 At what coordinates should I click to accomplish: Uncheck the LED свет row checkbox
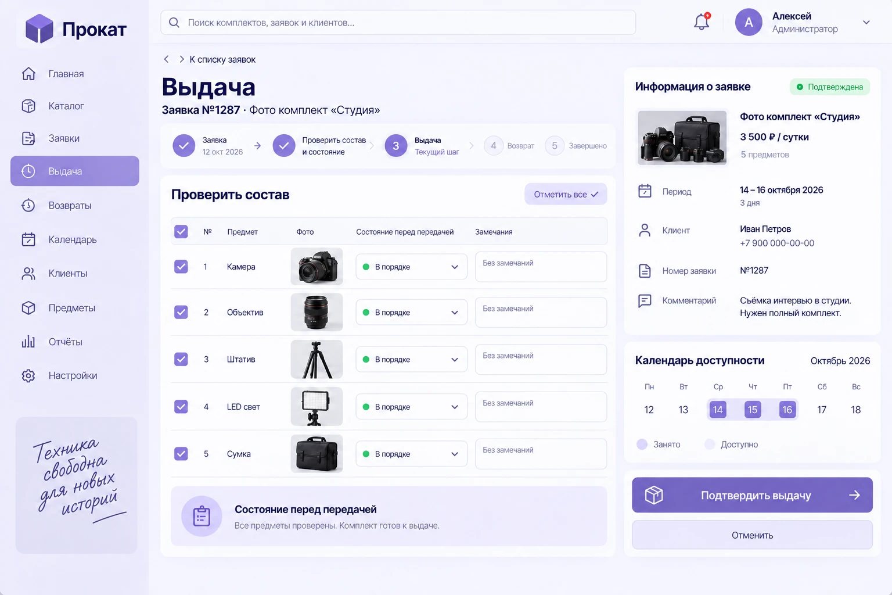[181, 407]
